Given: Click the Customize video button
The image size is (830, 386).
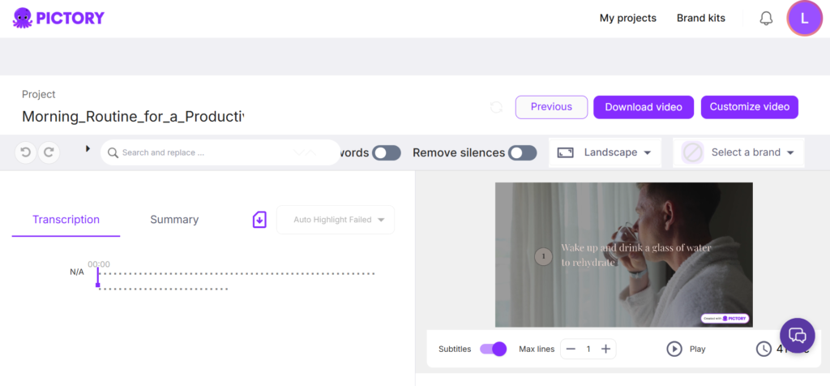Looking at the screenshot, I should click(x=749, y=107).
